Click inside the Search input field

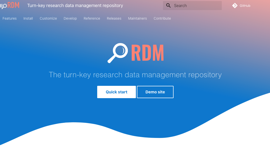coord(196,5)
